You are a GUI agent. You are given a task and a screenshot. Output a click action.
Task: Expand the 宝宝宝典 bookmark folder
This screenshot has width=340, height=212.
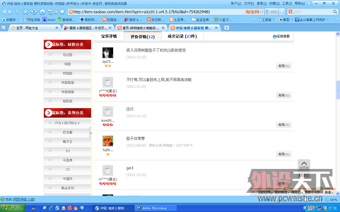coord(202,20)
